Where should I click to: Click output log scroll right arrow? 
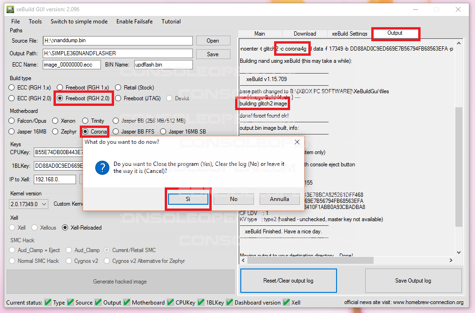tap(451, 260)
